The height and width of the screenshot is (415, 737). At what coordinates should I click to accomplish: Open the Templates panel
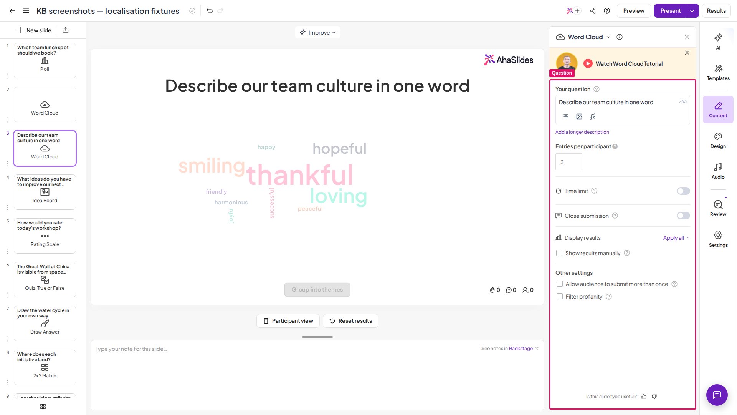pyautogui.click(x=718, y=72)
